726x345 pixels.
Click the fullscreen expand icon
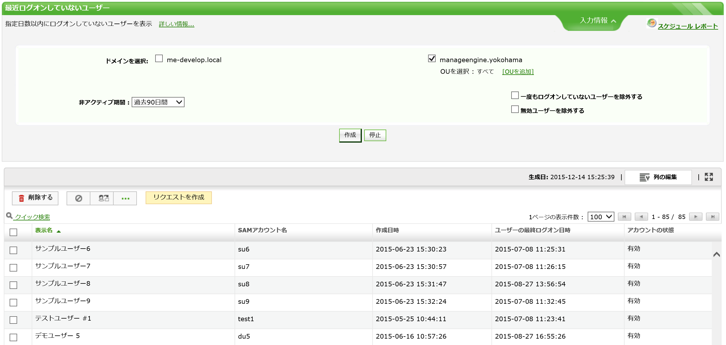click(709, 177)
